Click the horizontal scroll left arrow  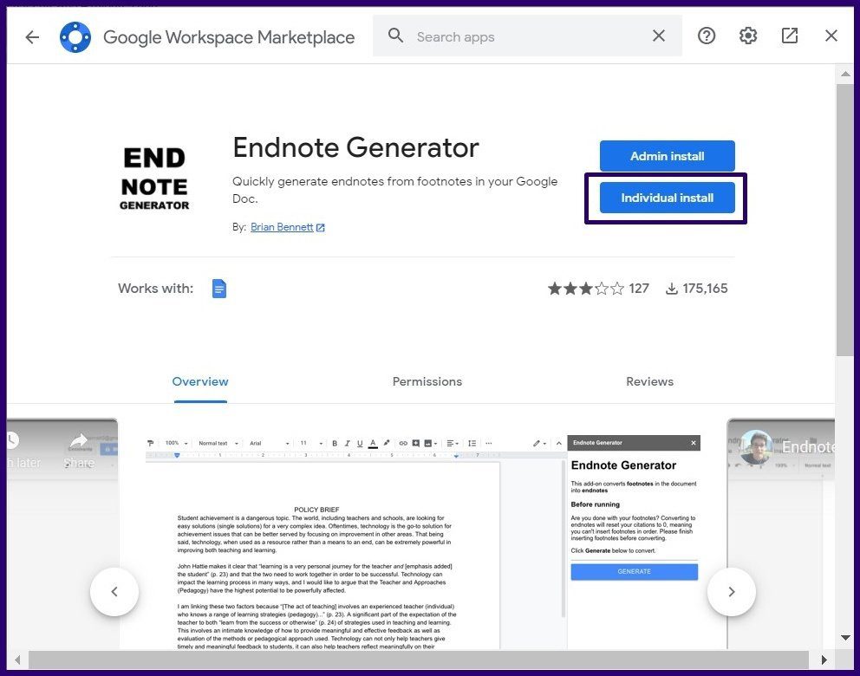(17, 660)
